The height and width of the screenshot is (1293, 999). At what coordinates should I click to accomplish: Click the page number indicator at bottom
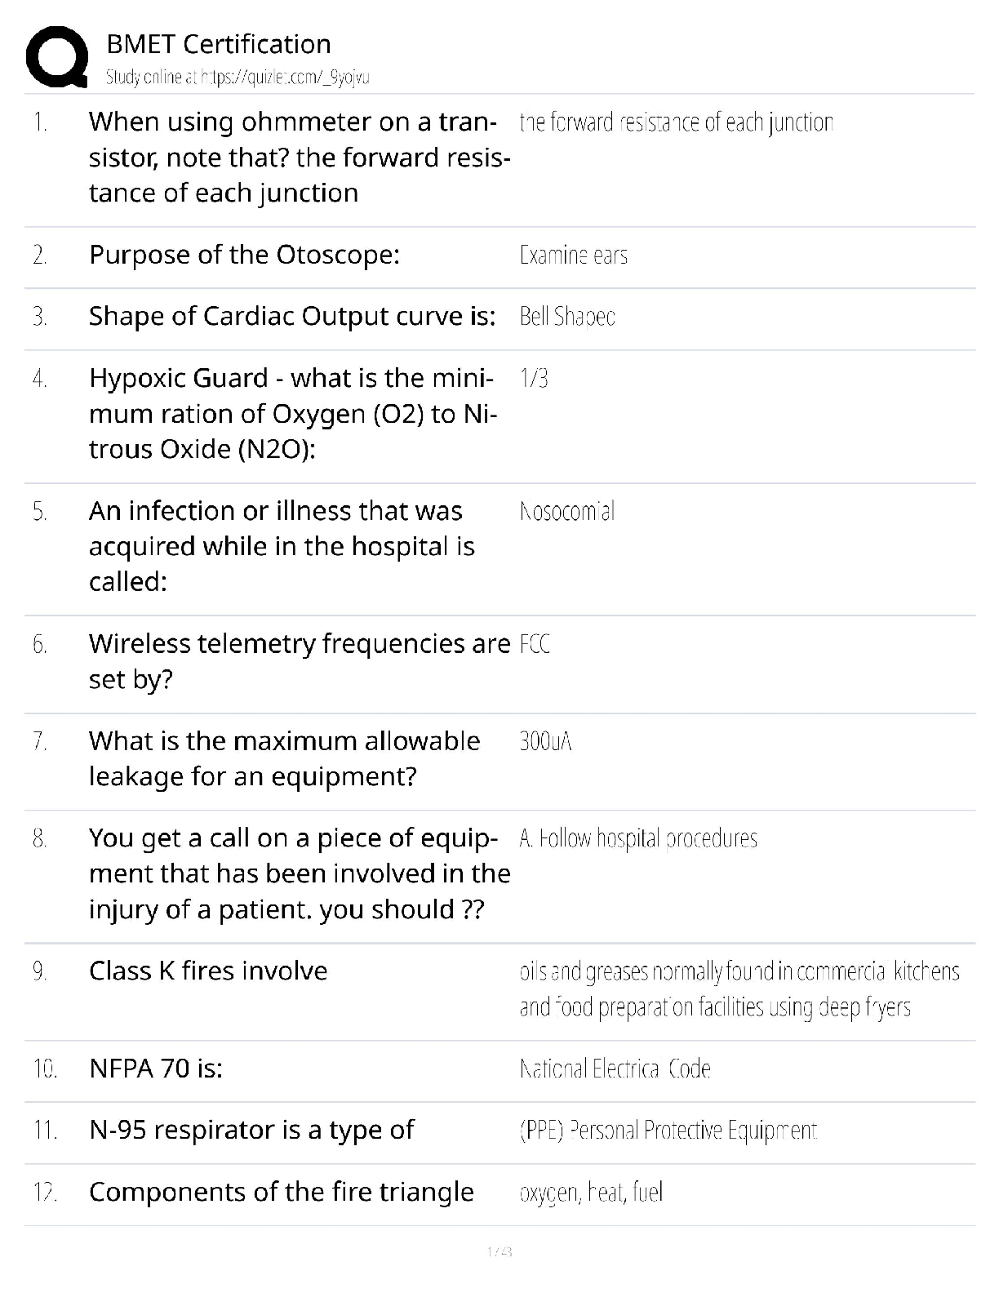click(499, 1251)
